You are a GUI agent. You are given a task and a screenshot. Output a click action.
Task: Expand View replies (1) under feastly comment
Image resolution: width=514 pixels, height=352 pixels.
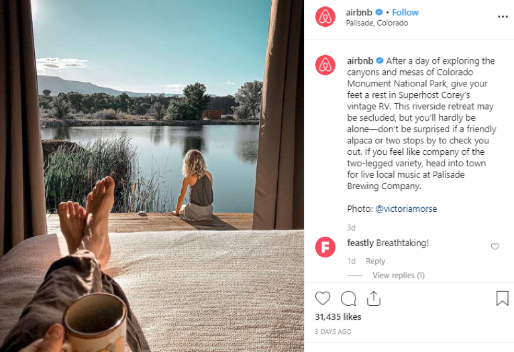399,276
